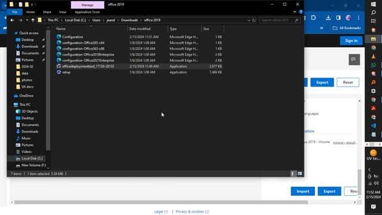Viewport: 382px width, 215px height.
Task: Open the UII docs folder
Action: click(27, 87)
